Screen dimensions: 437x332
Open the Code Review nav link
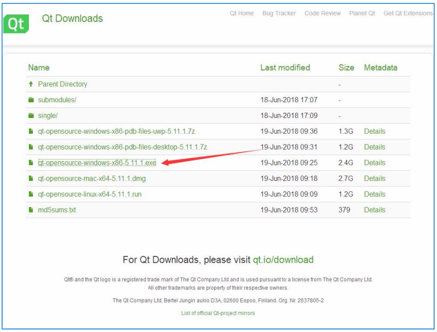322,13
